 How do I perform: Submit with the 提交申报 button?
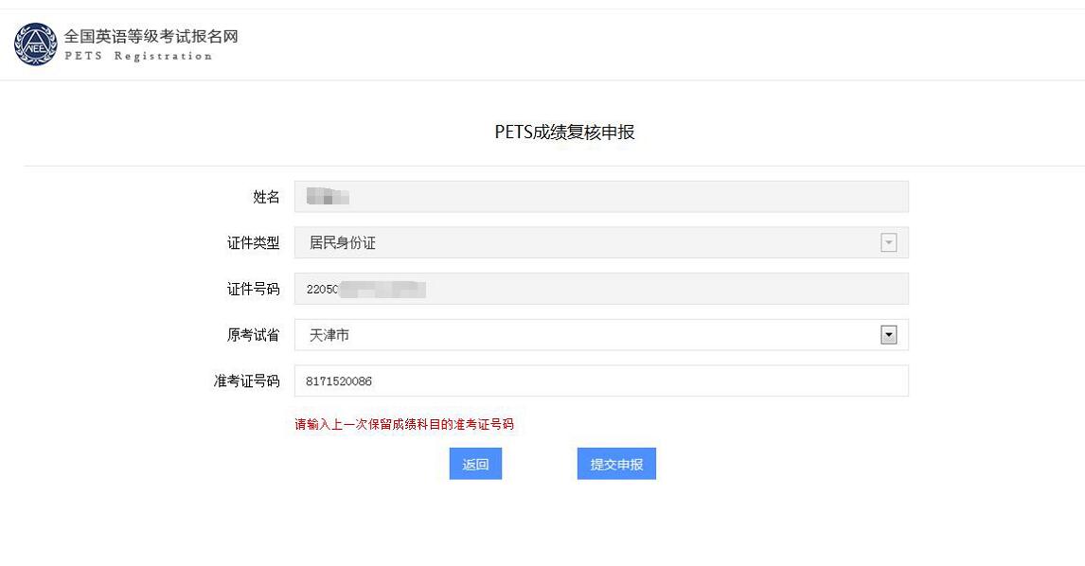(616, 464)
